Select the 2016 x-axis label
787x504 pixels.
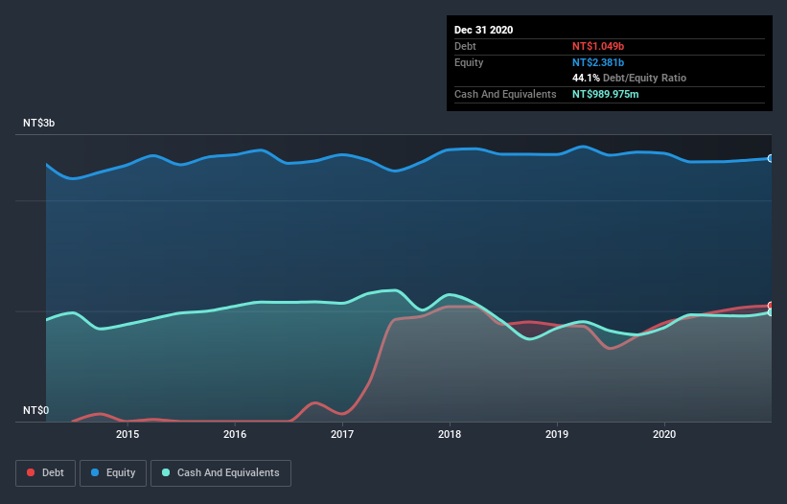(235, 434)
